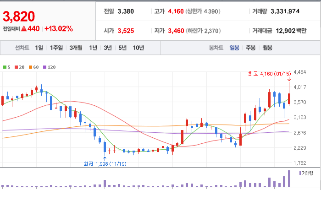This screenshot has width=321, height=206.
Task: Click the 선차트 label
Action: pos(22,48)
